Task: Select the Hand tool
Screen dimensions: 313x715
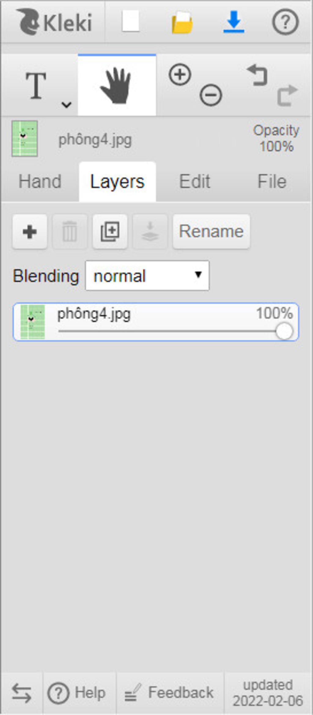Action: pos(117,85)
